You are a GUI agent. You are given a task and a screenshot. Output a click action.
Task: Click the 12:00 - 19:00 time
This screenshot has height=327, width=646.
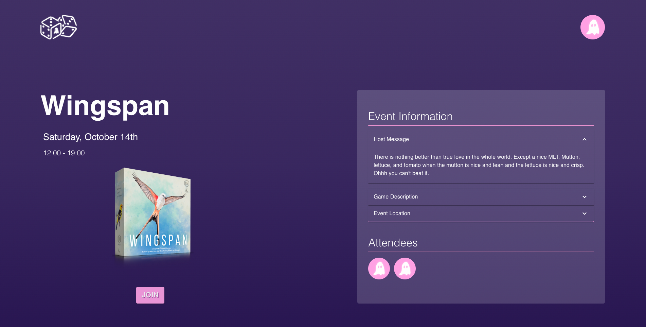pyautogui.click(x=64, y=153)
